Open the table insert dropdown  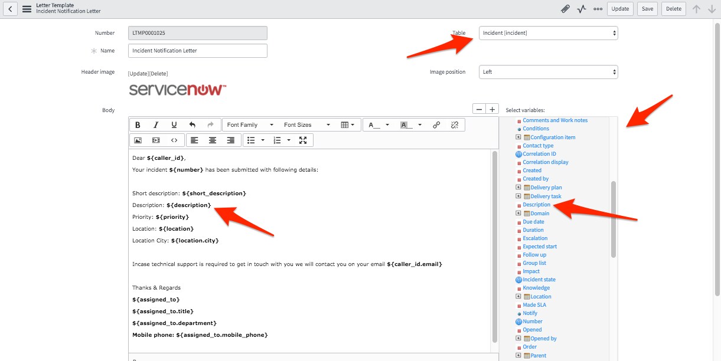coord(348,125)
